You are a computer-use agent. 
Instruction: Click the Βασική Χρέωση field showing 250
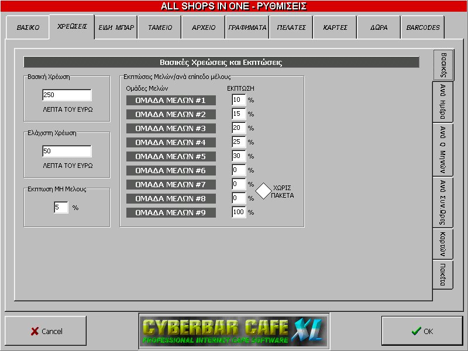click(67, 95)
